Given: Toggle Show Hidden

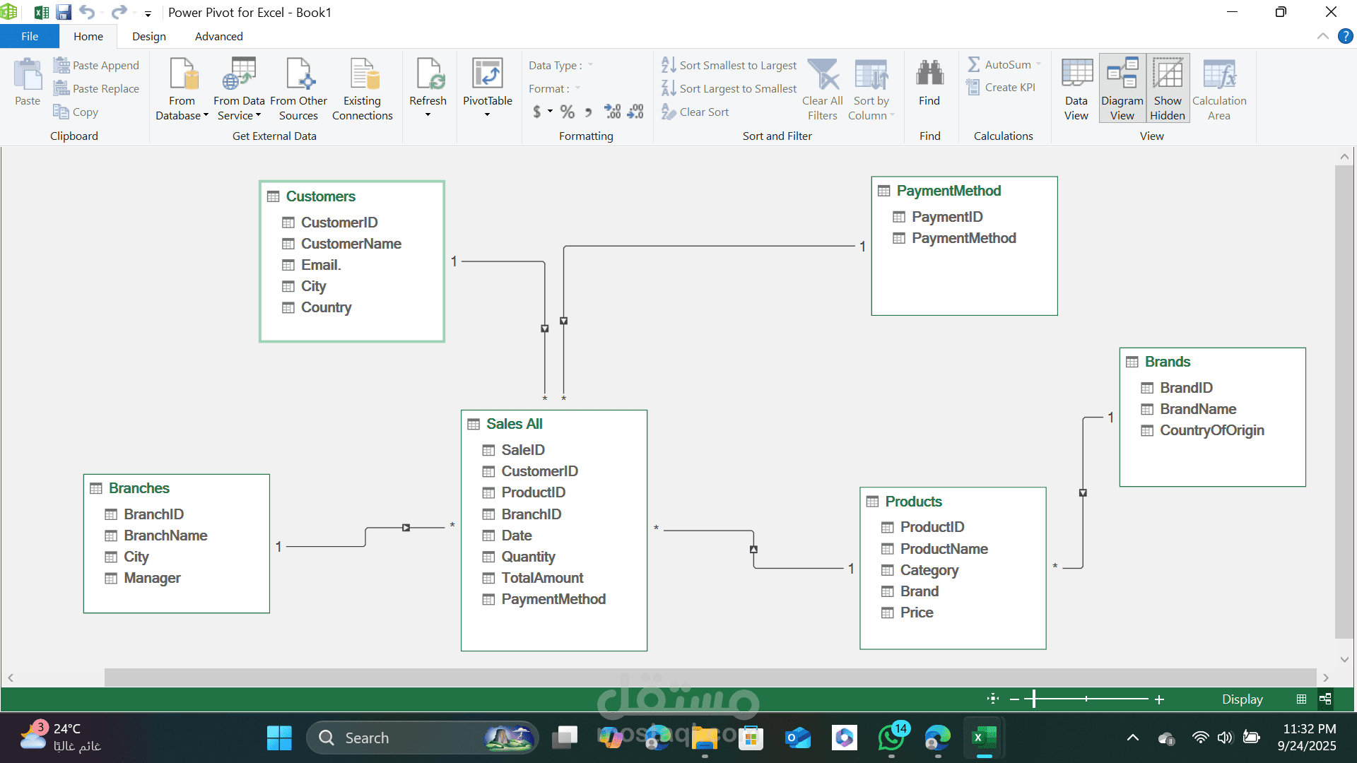Looking at the screenshot, I should pyautogui.click(x=1168, y=89).
